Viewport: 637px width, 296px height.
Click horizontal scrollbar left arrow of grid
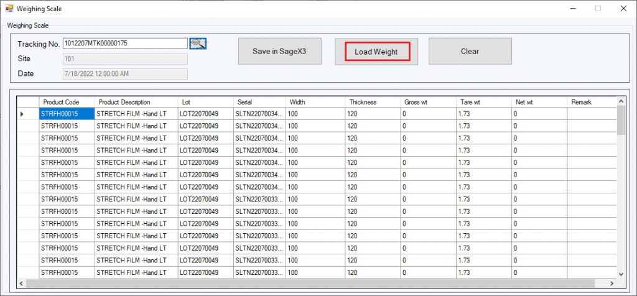click(x=21, y=283)
